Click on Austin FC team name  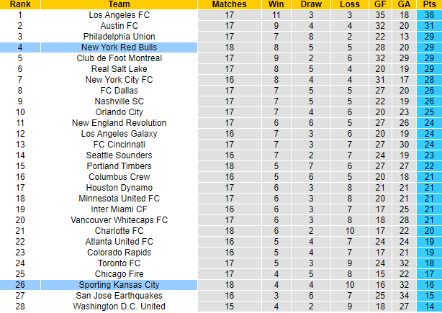click(x=119, y=25)
